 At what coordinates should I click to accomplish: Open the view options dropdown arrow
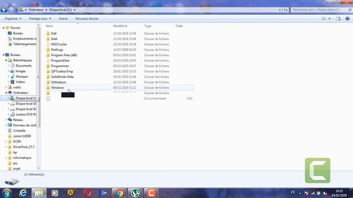click(x=330, y=19)
